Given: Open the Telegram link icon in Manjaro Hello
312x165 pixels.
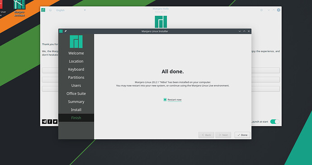Looking at the screenshot, I should pyautogui.click(x=44, y=122).
